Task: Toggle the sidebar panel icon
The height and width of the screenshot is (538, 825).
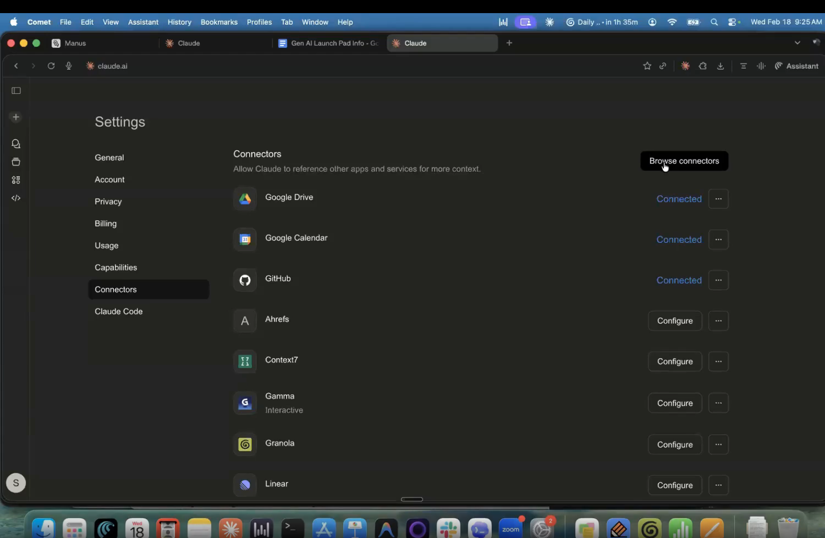Action: (16, 91)
